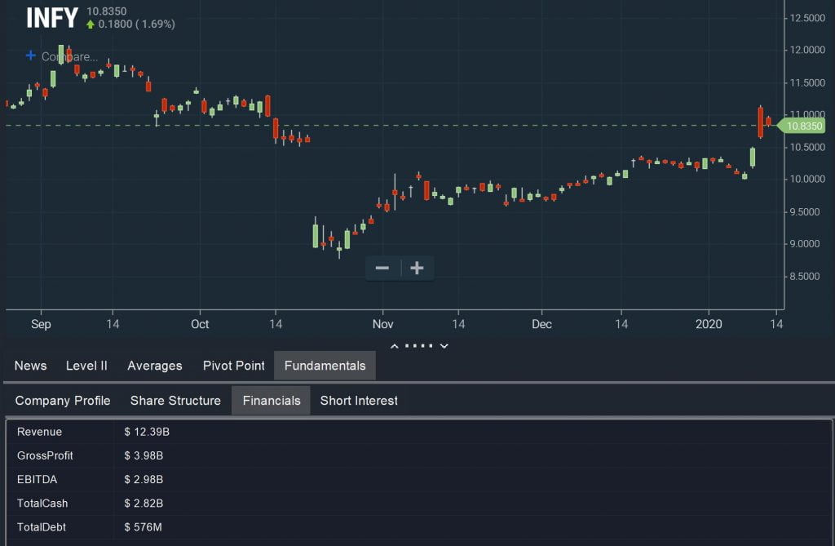
Task: Open the Averages tab
Action: [x=155, y=366]
